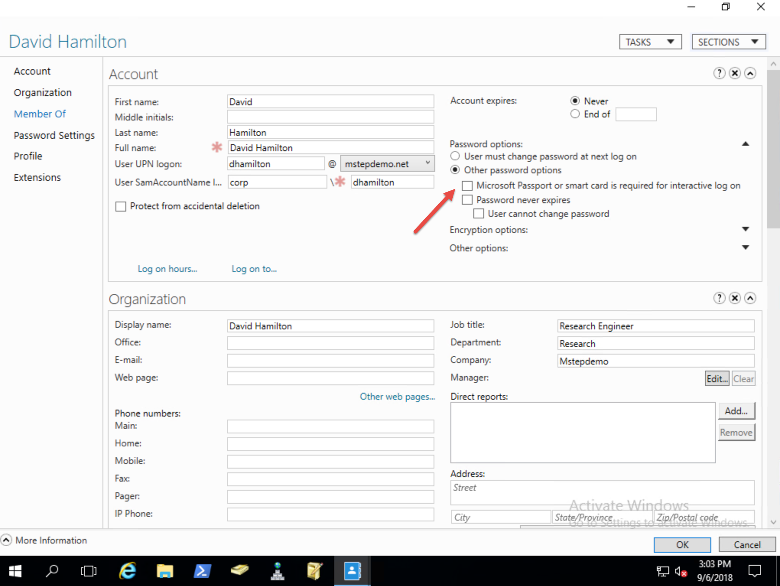Open the TASKS dropdown
Viewport: 780px width, 586px height.
(x=650, y=42)
